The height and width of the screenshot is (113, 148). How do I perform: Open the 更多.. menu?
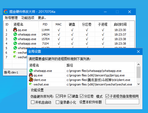coord(42,18)
